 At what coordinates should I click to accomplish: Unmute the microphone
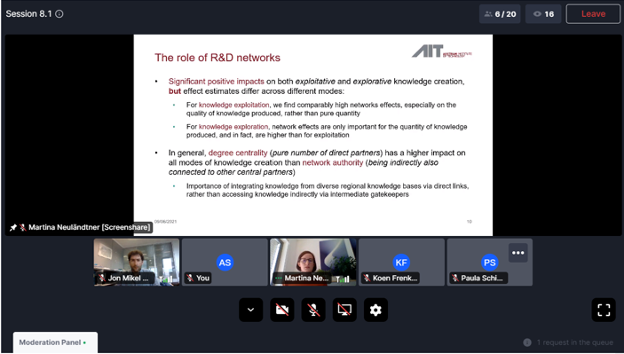(313, 310)
